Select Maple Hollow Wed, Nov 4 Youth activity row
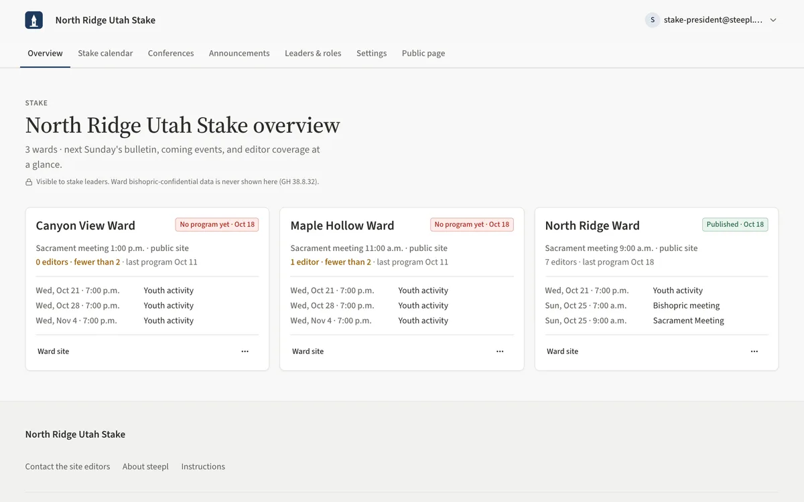 [402, 321]
